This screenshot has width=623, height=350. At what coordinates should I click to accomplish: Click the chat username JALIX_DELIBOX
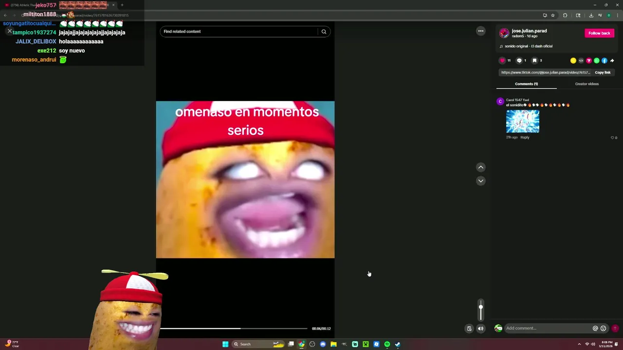point(35,42)
